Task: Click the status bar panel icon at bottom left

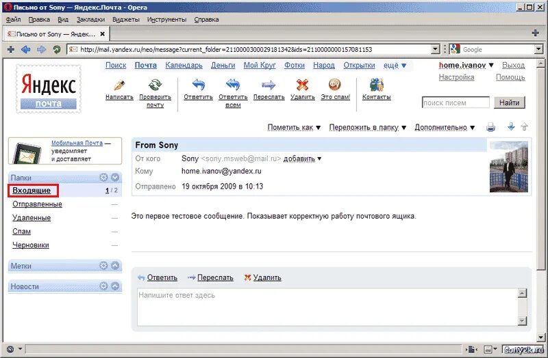Action: (x=10, y=349)
